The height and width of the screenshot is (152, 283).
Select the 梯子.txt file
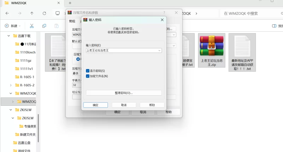point(188,50)
